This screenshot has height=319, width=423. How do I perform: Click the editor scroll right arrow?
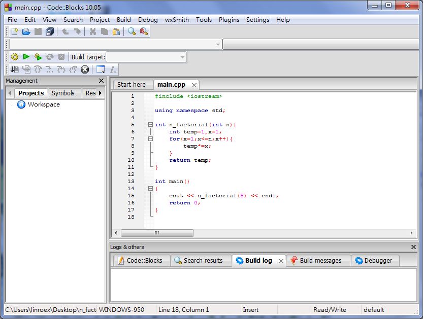(411, 233)
